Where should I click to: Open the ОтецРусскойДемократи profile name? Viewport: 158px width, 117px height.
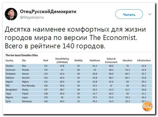click(x=48, y=11)
